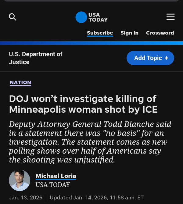This screenshot has height=204, width=183.
Task: View Michael Loria's author photo
Action: [20, 180]
